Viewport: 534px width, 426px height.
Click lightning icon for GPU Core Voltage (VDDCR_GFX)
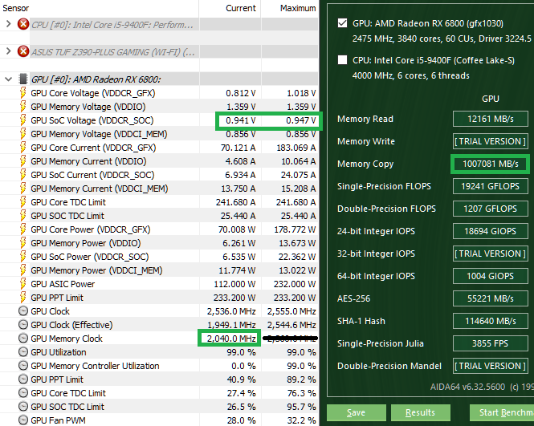[x=22, y=93]
